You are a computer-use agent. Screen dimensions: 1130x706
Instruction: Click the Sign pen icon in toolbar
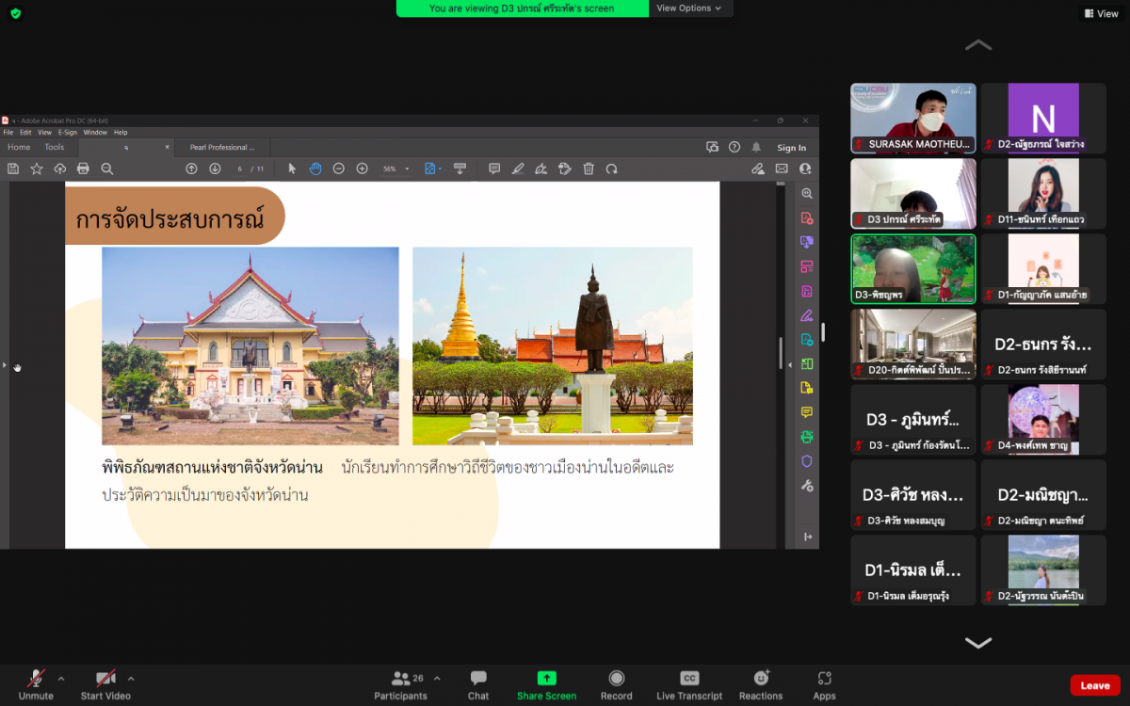coord(541,168)
